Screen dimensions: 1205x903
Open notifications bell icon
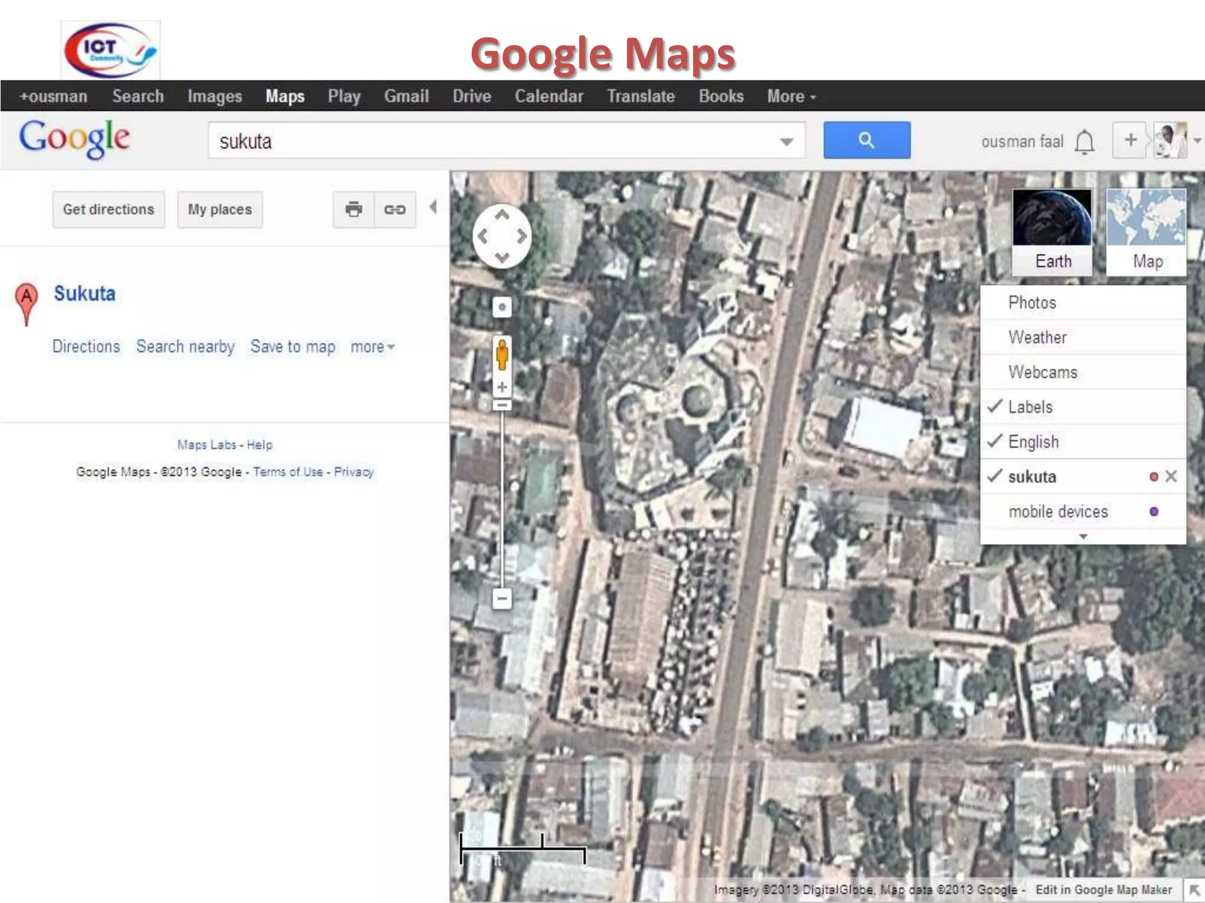point(1084,142)
